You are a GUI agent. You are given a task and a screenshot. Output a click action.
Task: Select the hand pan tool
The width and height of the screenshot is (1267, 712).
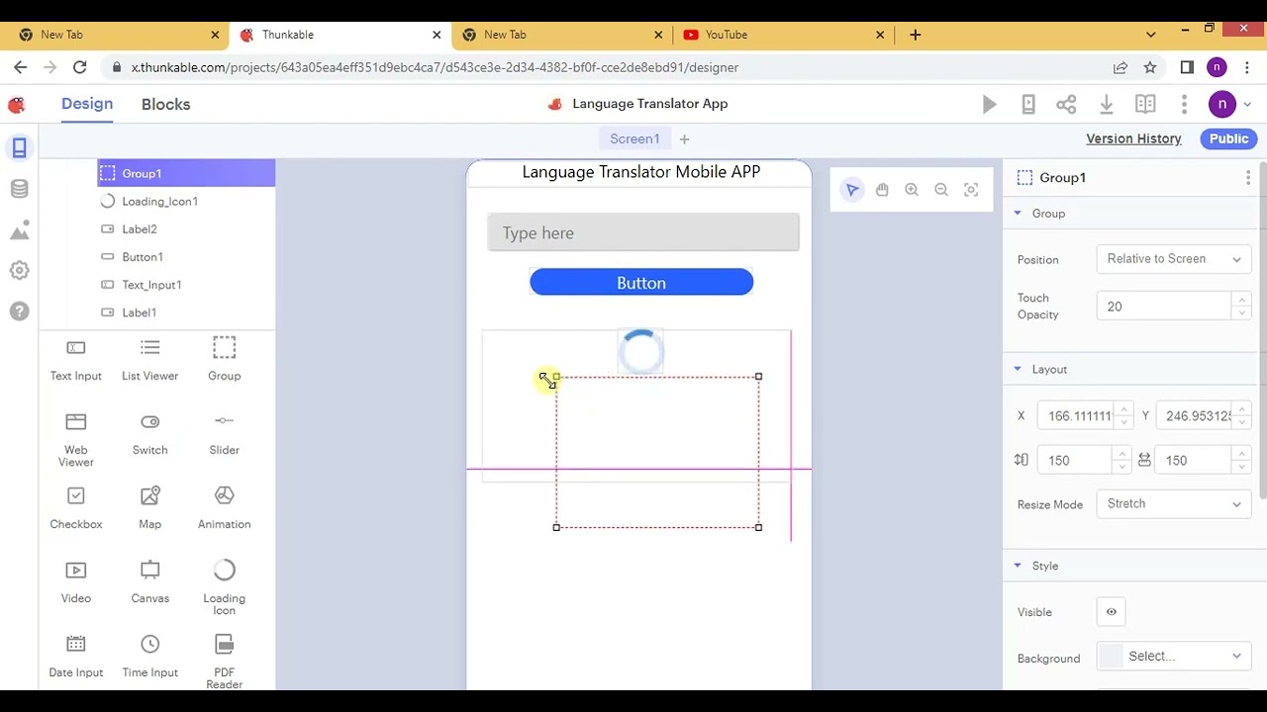tap(882, 190)
